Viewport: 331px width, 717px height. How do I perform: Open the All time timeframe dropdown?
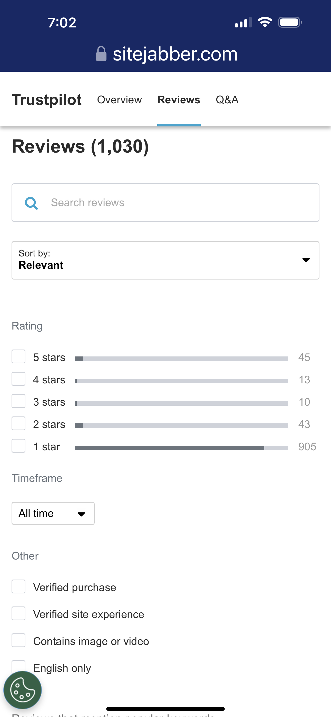53,513
